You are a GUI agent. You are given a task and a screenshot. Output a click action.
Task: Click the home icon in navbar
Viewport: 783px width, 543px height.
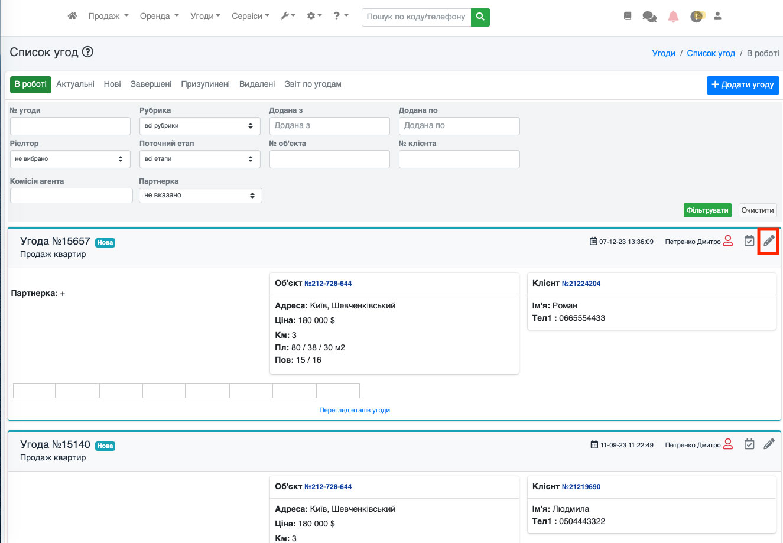72,17
